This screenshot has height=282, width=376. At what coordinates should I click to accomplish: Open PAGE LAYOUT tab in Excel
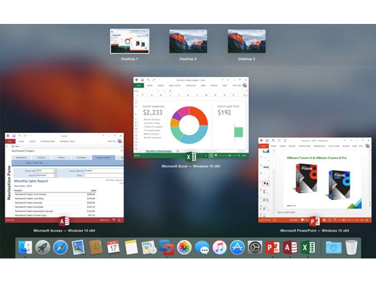pyautogui.click(x=174, y=86)
